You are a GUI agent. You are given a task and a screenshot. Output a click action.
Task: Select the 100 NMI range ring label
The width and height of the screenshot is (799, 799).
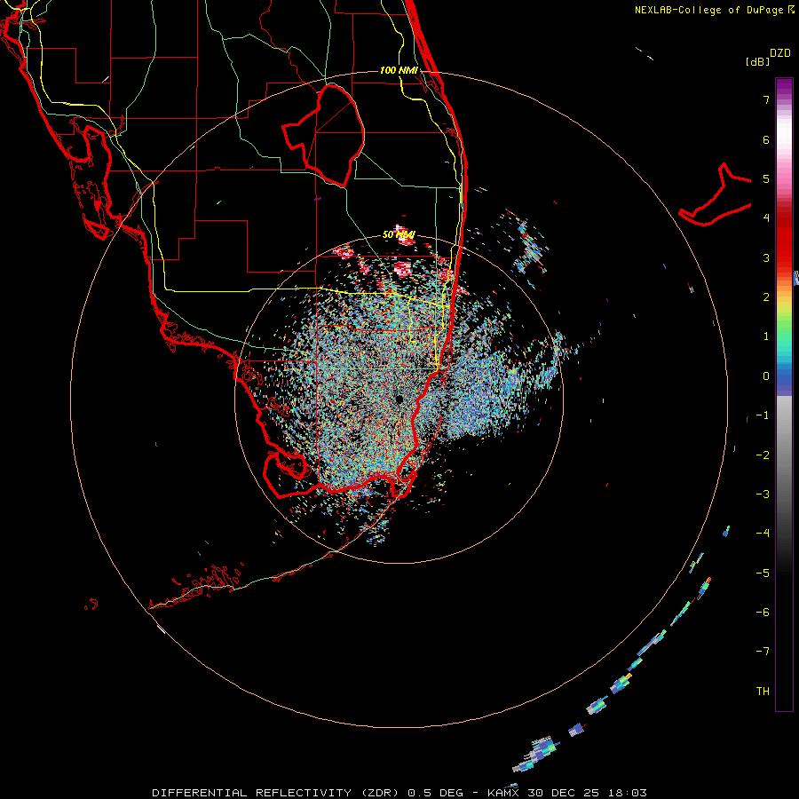click(399, 70)
